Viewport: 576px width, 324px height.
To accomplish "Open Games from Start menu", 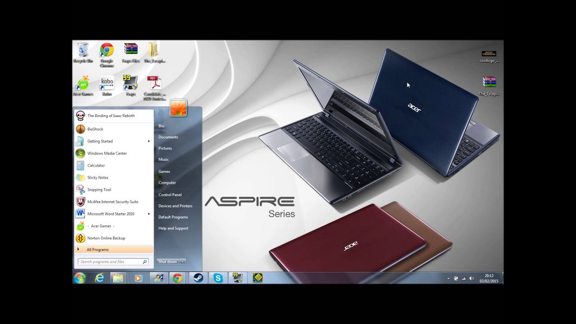I will (164, 171).
